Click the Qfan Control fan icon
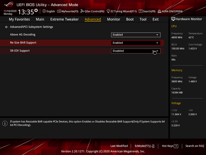 point(82,11)
